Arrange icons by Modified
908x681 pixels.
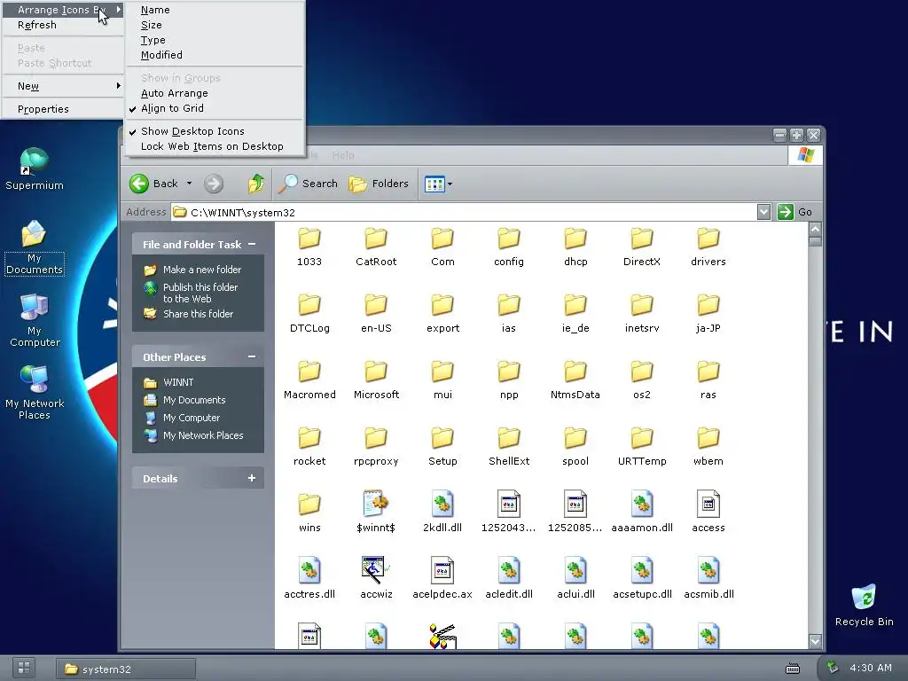tap(215, 55)
